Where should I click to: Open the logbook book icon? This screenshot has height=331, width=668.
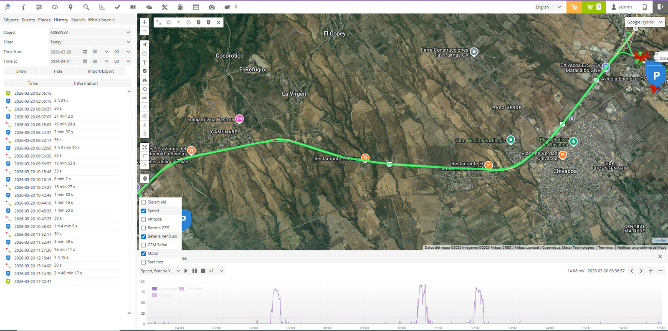tap(133, 7)
